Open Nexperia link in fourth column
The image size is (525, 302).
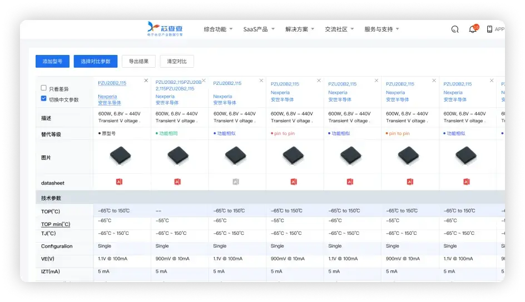(x=280, y=93)
